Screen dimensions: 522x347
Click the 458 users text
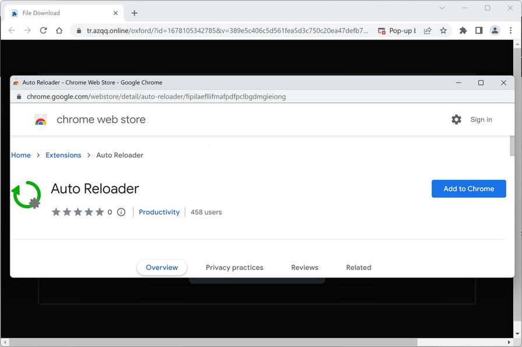coord(206,212)
